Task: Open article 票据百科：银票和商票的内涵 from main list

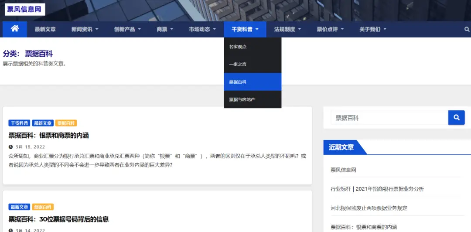Action: pos(49,136)
